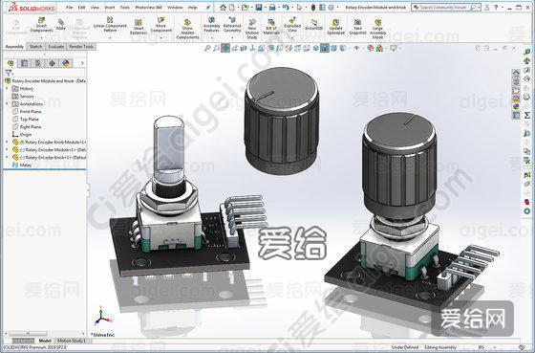Toggle shaded with edges display style
Image resolution: width=535 pixels, height=353 pixels.
point(325,48)
